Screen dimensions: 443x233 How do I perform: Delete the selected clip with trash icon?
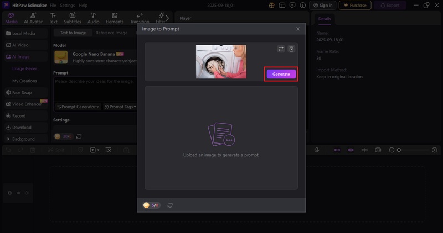(33, 150)
